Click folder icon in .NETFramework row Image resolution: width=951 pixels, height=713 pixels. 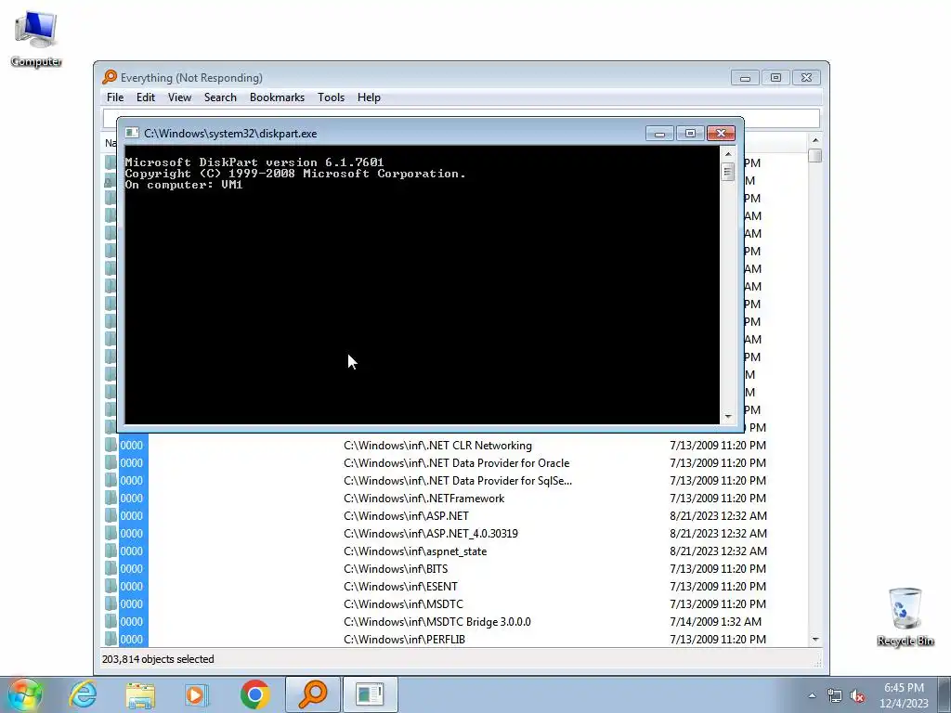point(111,498)
